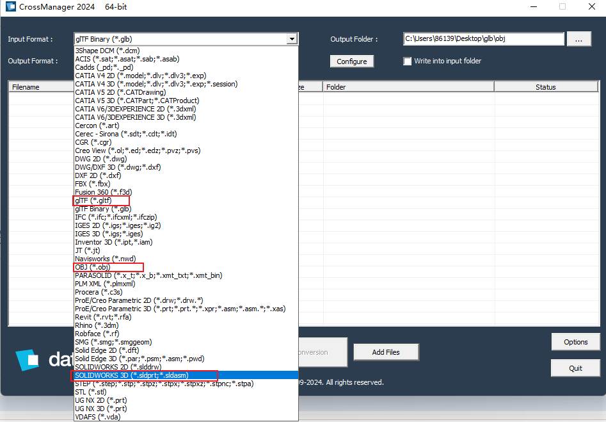Select CATIA V4 3D format

[186, 84]
